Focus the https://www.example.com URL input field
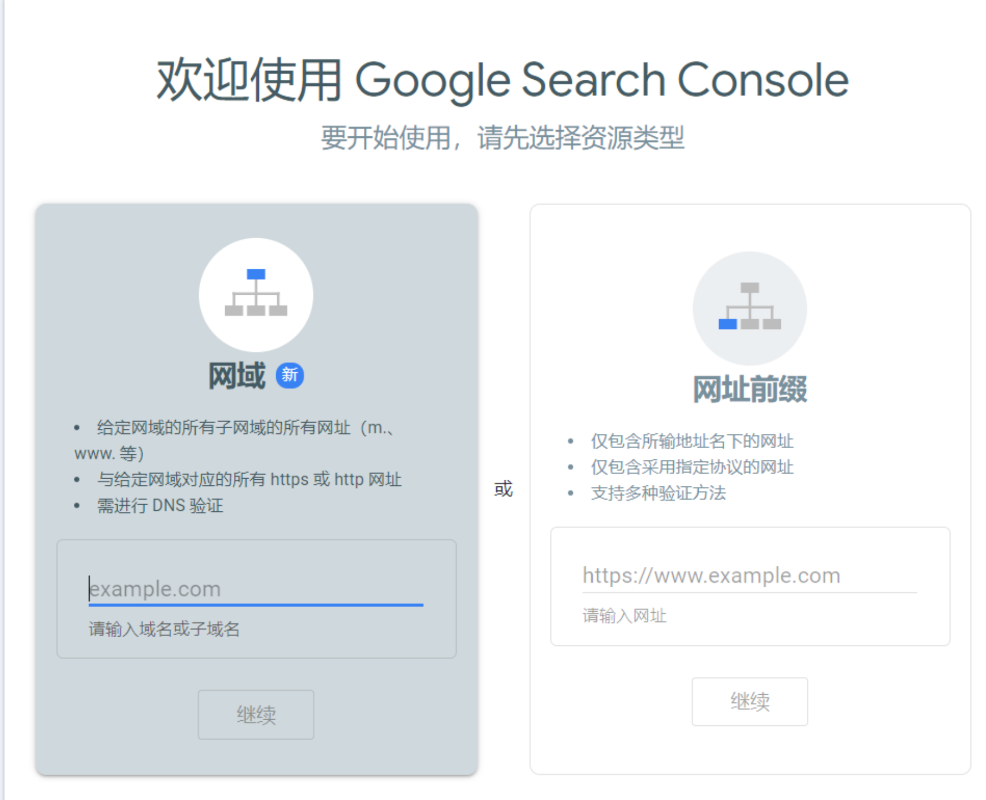 [x=750, y=576]
